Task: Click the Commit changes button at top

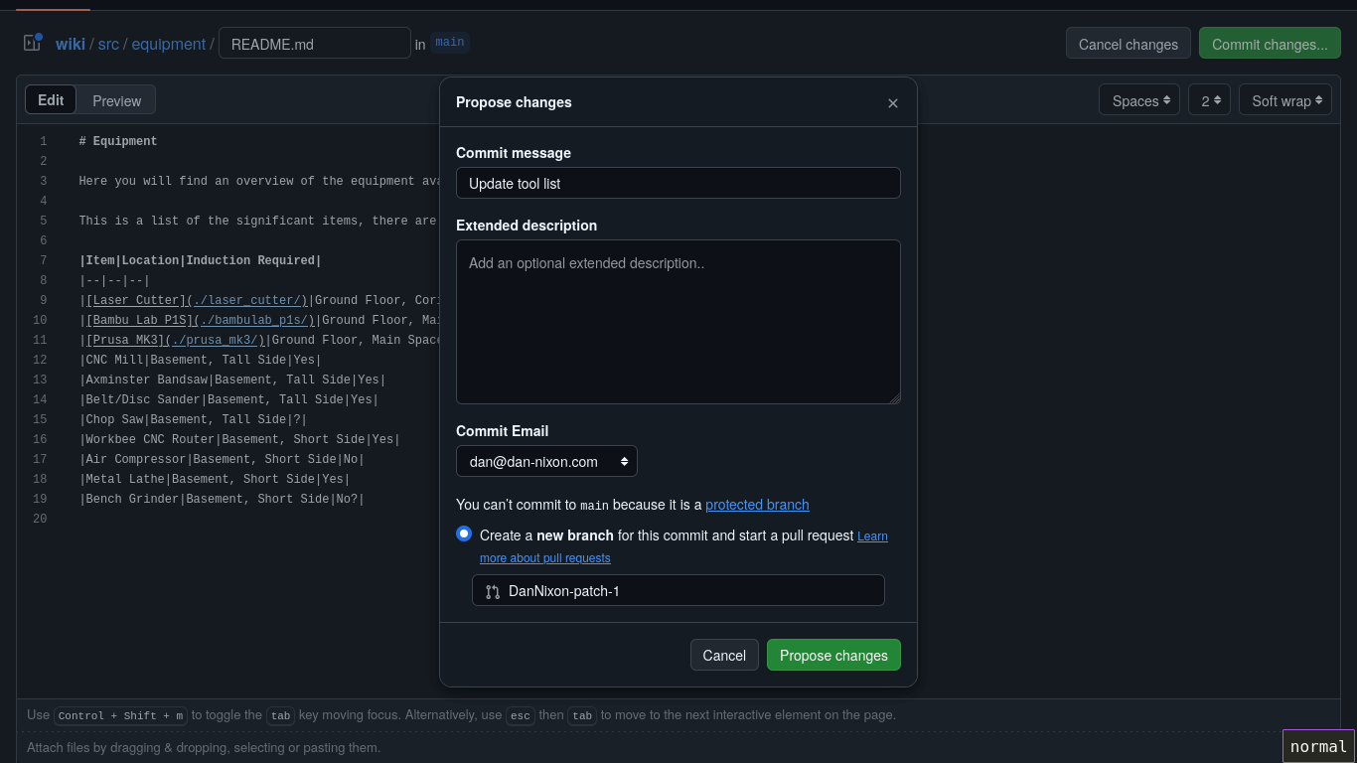Action: (1270, 43)
